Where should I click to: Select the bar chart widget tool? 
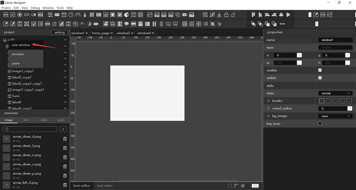(106, 15)
